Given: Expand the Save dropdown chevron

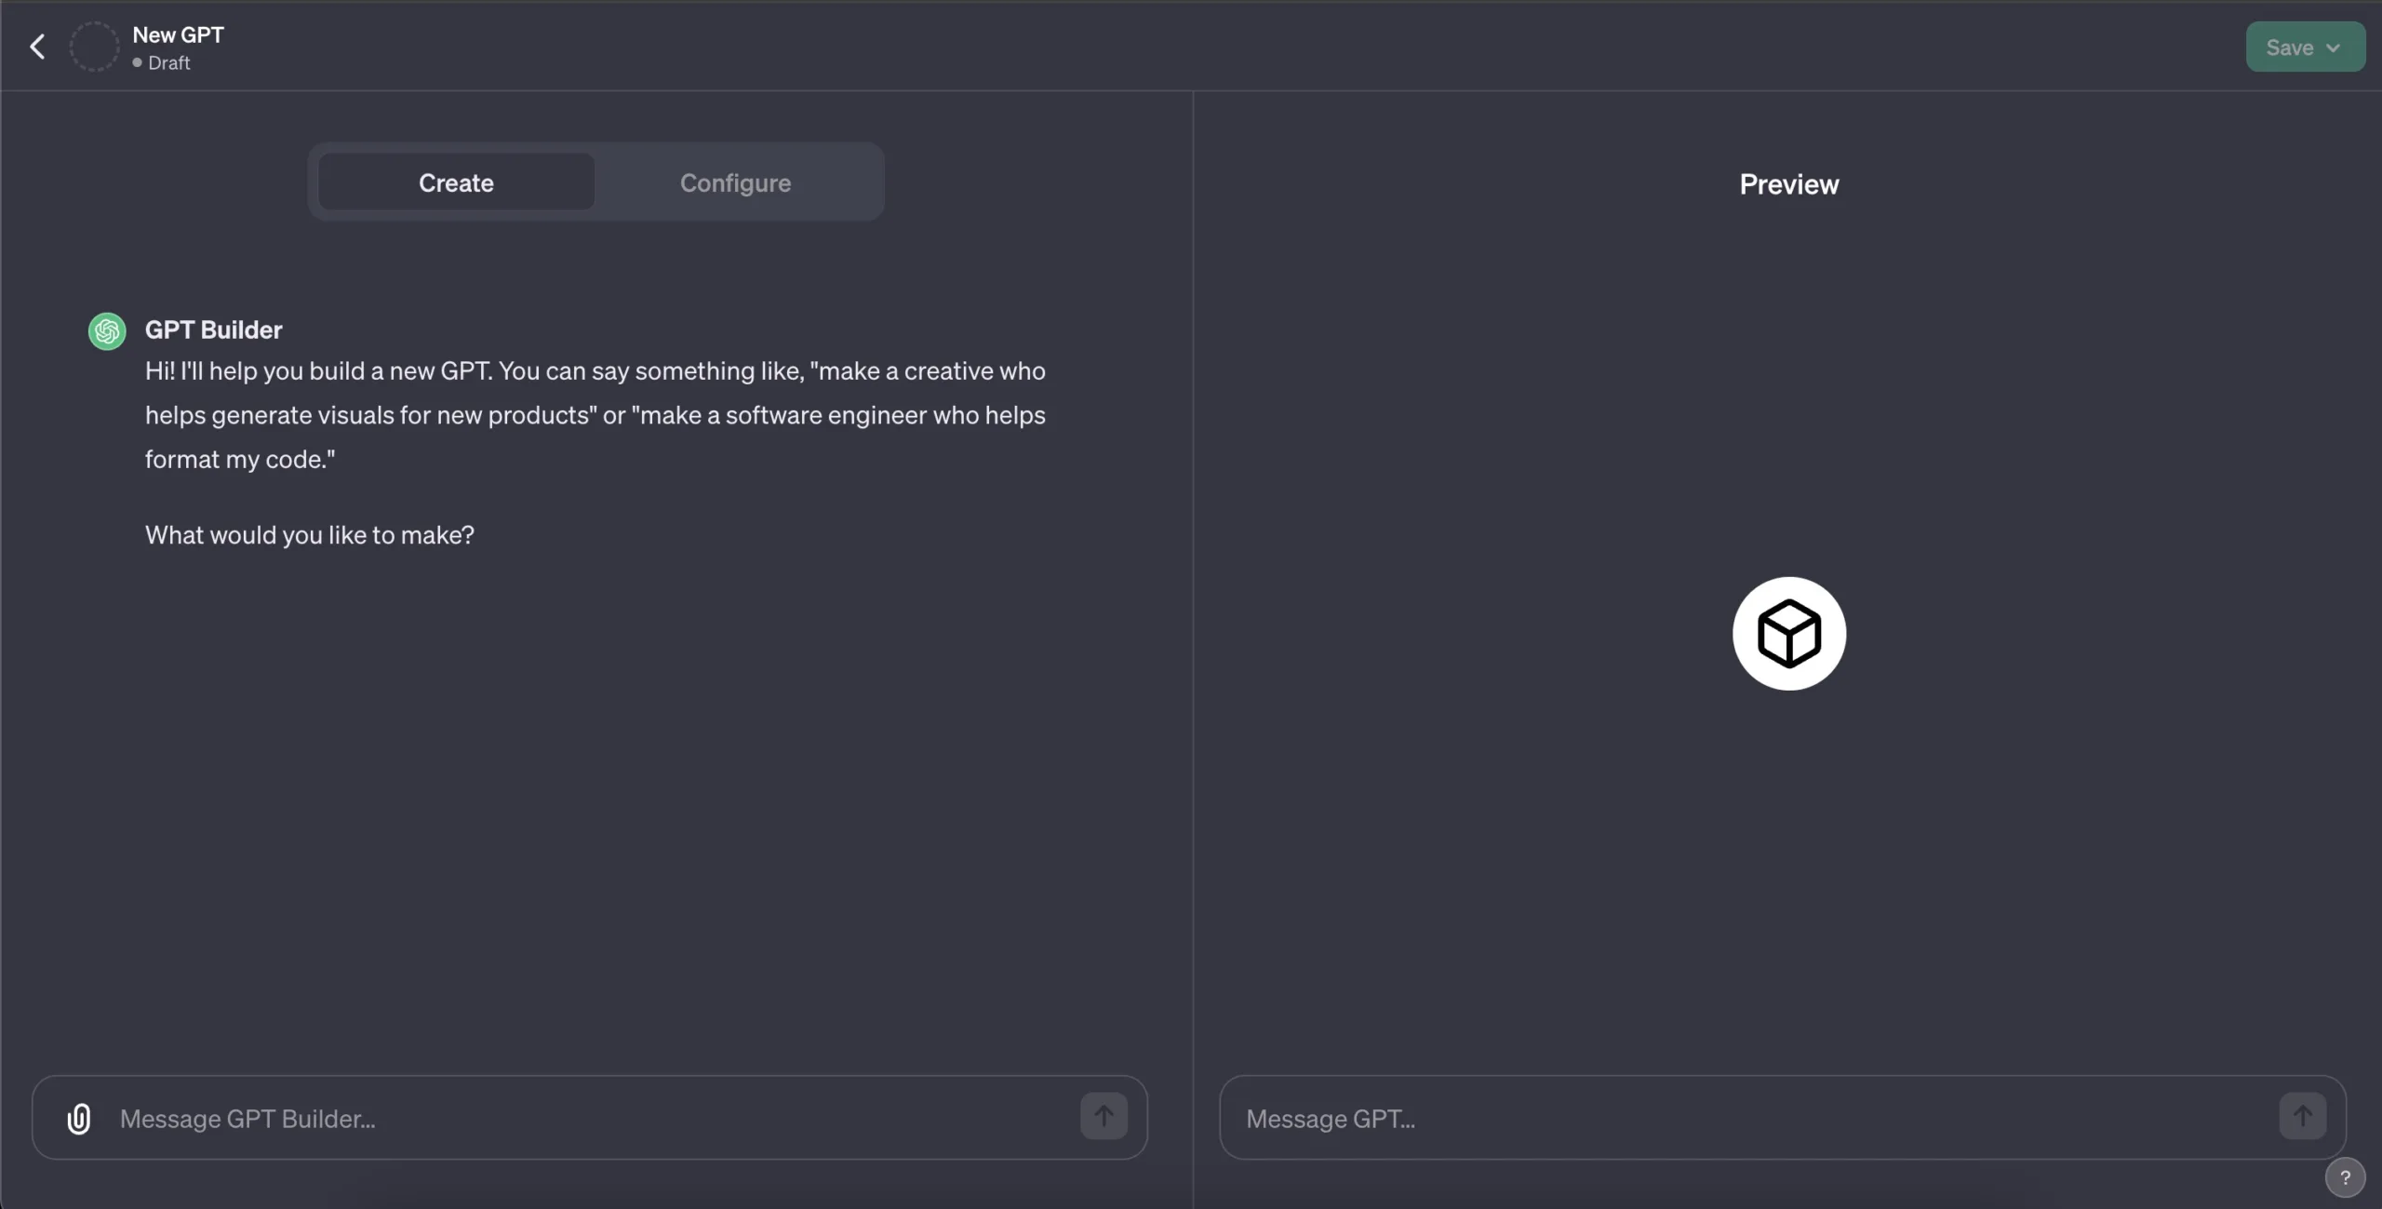Looking at the screenshot, I should pyautogui.click(x=2333, y=47).
